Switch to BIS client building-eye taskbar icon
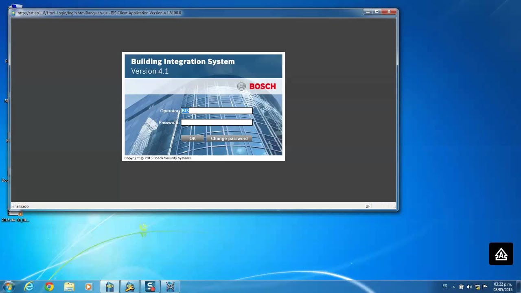 [x=110, y=287]
